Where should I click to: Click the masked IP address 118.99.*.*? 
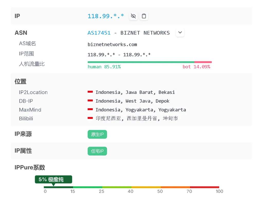point(106,16)
